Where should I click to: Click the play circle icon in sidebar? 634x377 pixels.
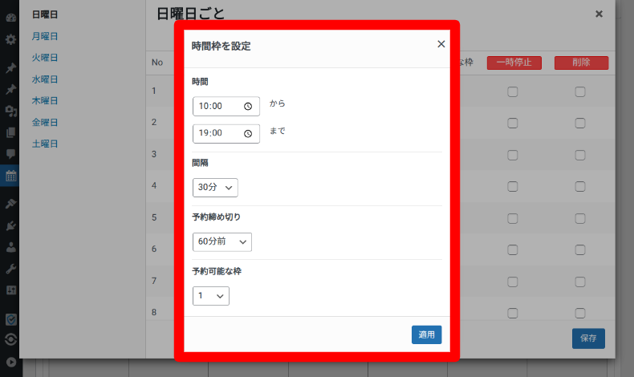pos(11,362)
